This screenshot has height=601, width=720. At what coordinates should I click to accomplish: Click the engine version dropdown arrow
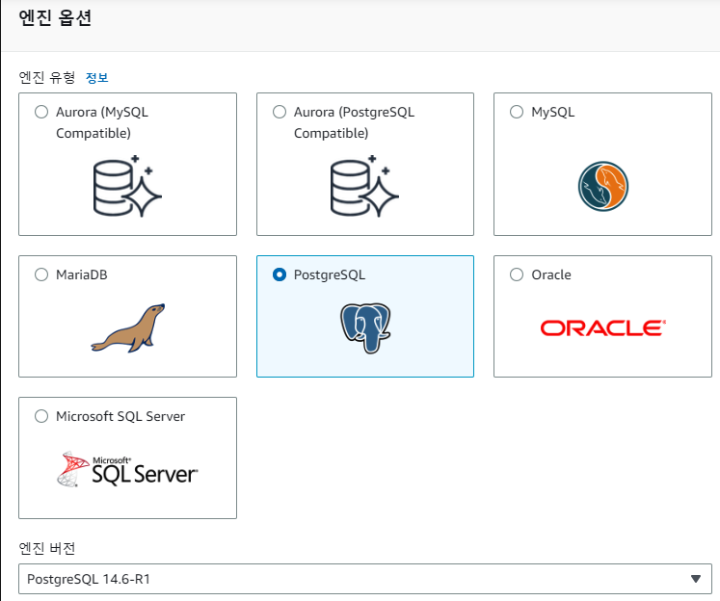tap(696, 579)
